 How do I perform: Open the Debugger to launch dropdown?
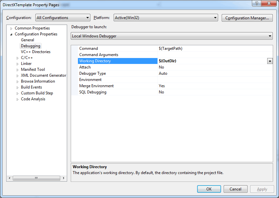click(x=172, y=36)
